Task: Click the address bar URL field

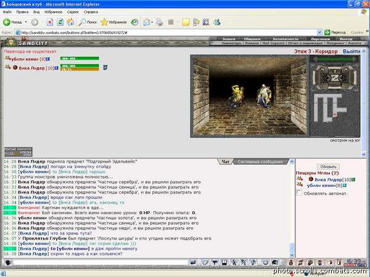Action: pos(166,33)
